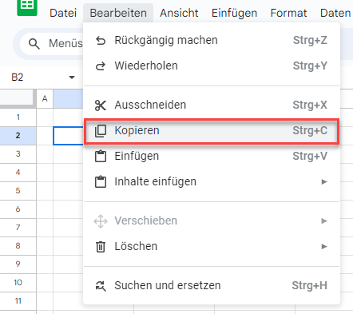Click the move arrows icon
The image size is (353, 314).
click(101, 221)
